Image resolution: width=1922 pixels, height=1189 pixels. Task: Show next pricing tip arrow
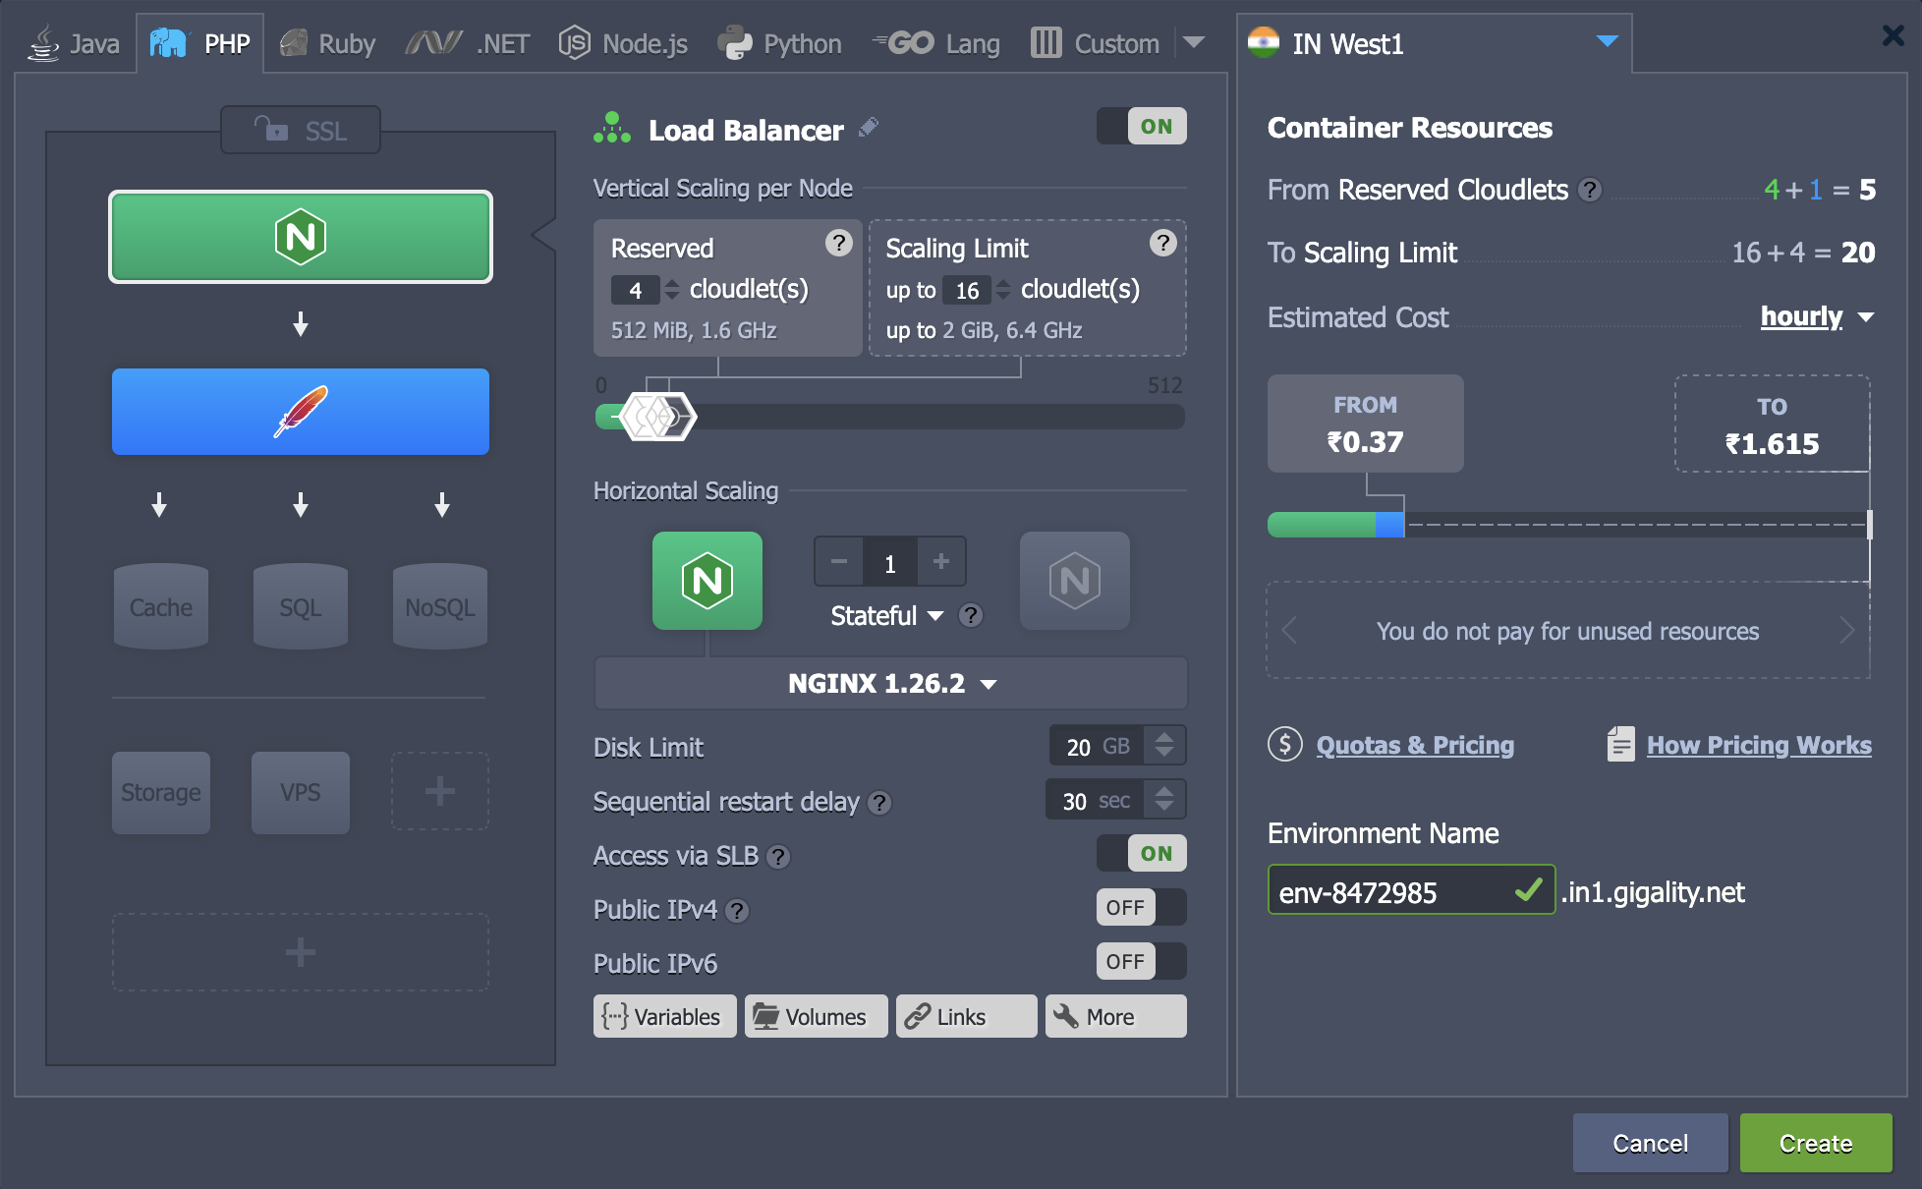pos(1847,630)
